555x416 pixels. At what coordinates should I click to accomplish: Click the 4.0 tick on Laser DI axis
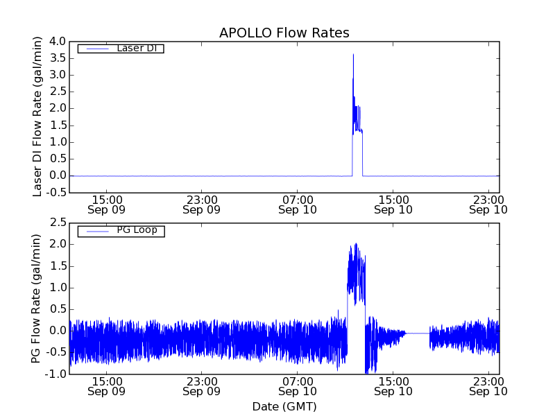point(58,42)
